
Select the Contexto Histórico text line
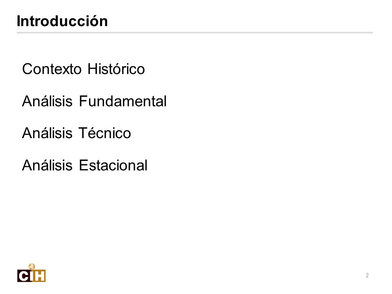click(x=83, y=69)
